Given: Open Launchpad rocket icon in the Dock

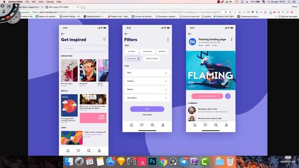Looking at the screenshot, I should pyautogui.click(x=79, y=161).
